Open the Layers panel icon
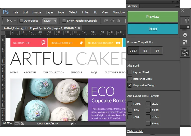 (x=185, y=35)
